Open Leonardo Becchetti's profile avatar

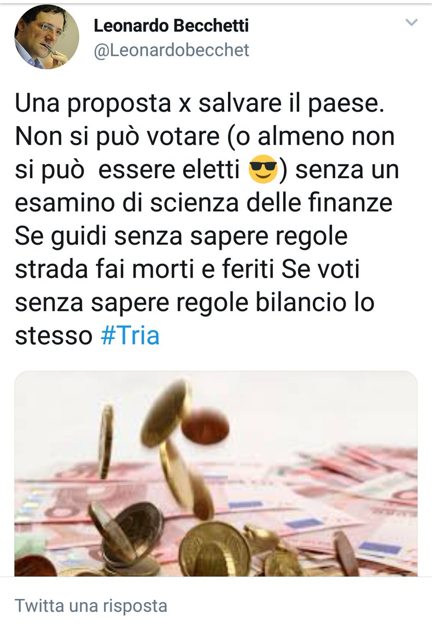point(47,37)
